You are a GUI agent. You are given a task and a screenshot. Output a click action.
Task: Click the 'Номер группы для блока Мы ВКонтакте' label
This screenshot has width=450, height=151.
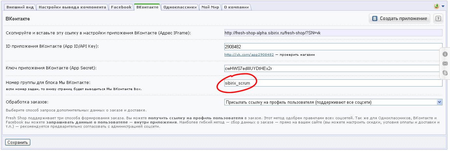pyautogui.click(x=48, y=83)
